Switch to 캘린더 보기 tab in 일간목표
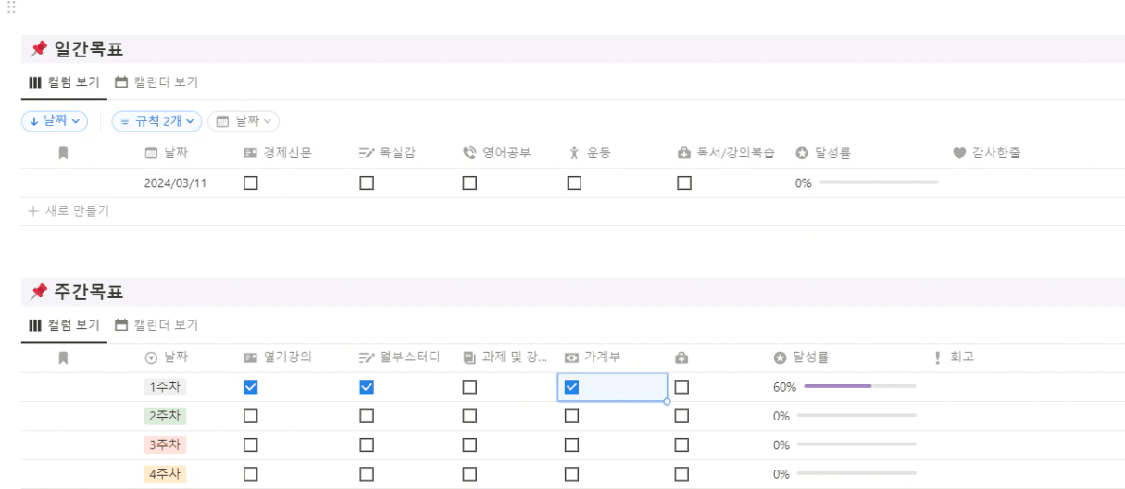 tap(156, 82)
